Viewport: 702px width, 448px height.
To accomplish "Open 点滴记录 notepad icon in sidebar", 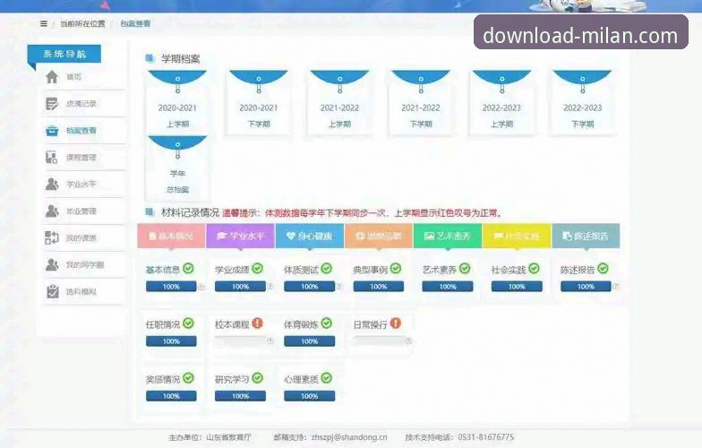I will [x=52, y=104].
